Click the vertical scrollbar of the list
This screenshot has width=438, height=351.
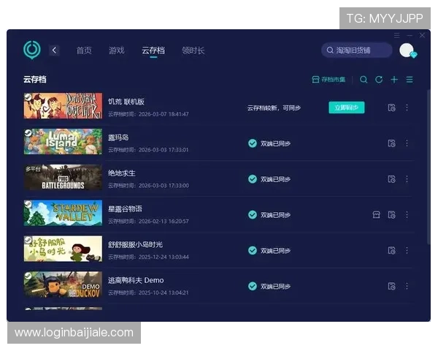429,167
